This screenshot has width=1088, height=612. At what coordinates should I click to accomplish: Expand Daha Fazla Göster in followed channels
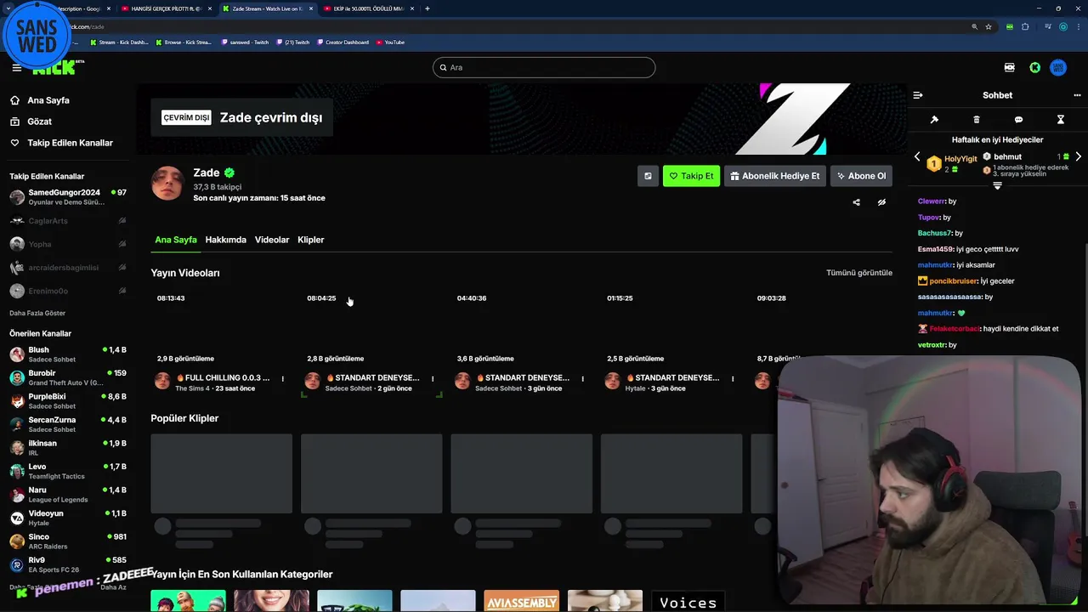click(37, 313)
